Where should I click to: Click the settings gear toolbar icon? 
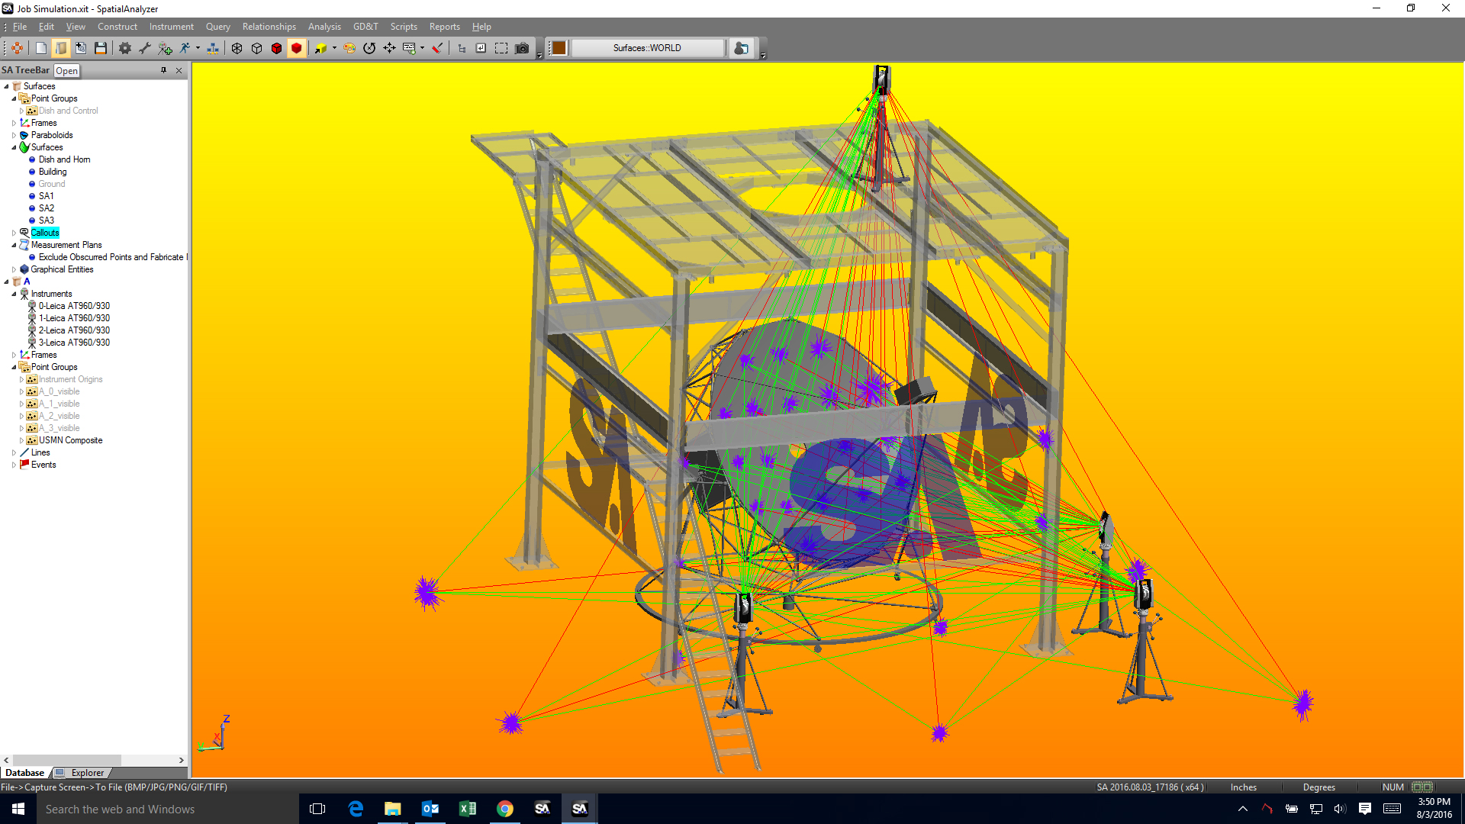pyautogui.click(x=125, y=48)
